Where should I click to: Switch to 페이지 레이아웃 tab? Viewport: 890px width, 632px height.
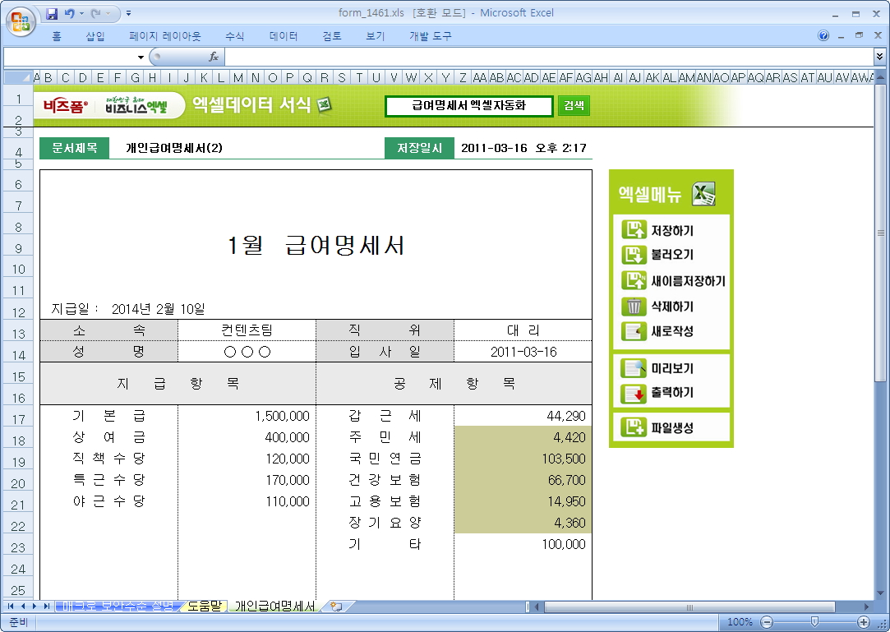(x=165, y=36)
